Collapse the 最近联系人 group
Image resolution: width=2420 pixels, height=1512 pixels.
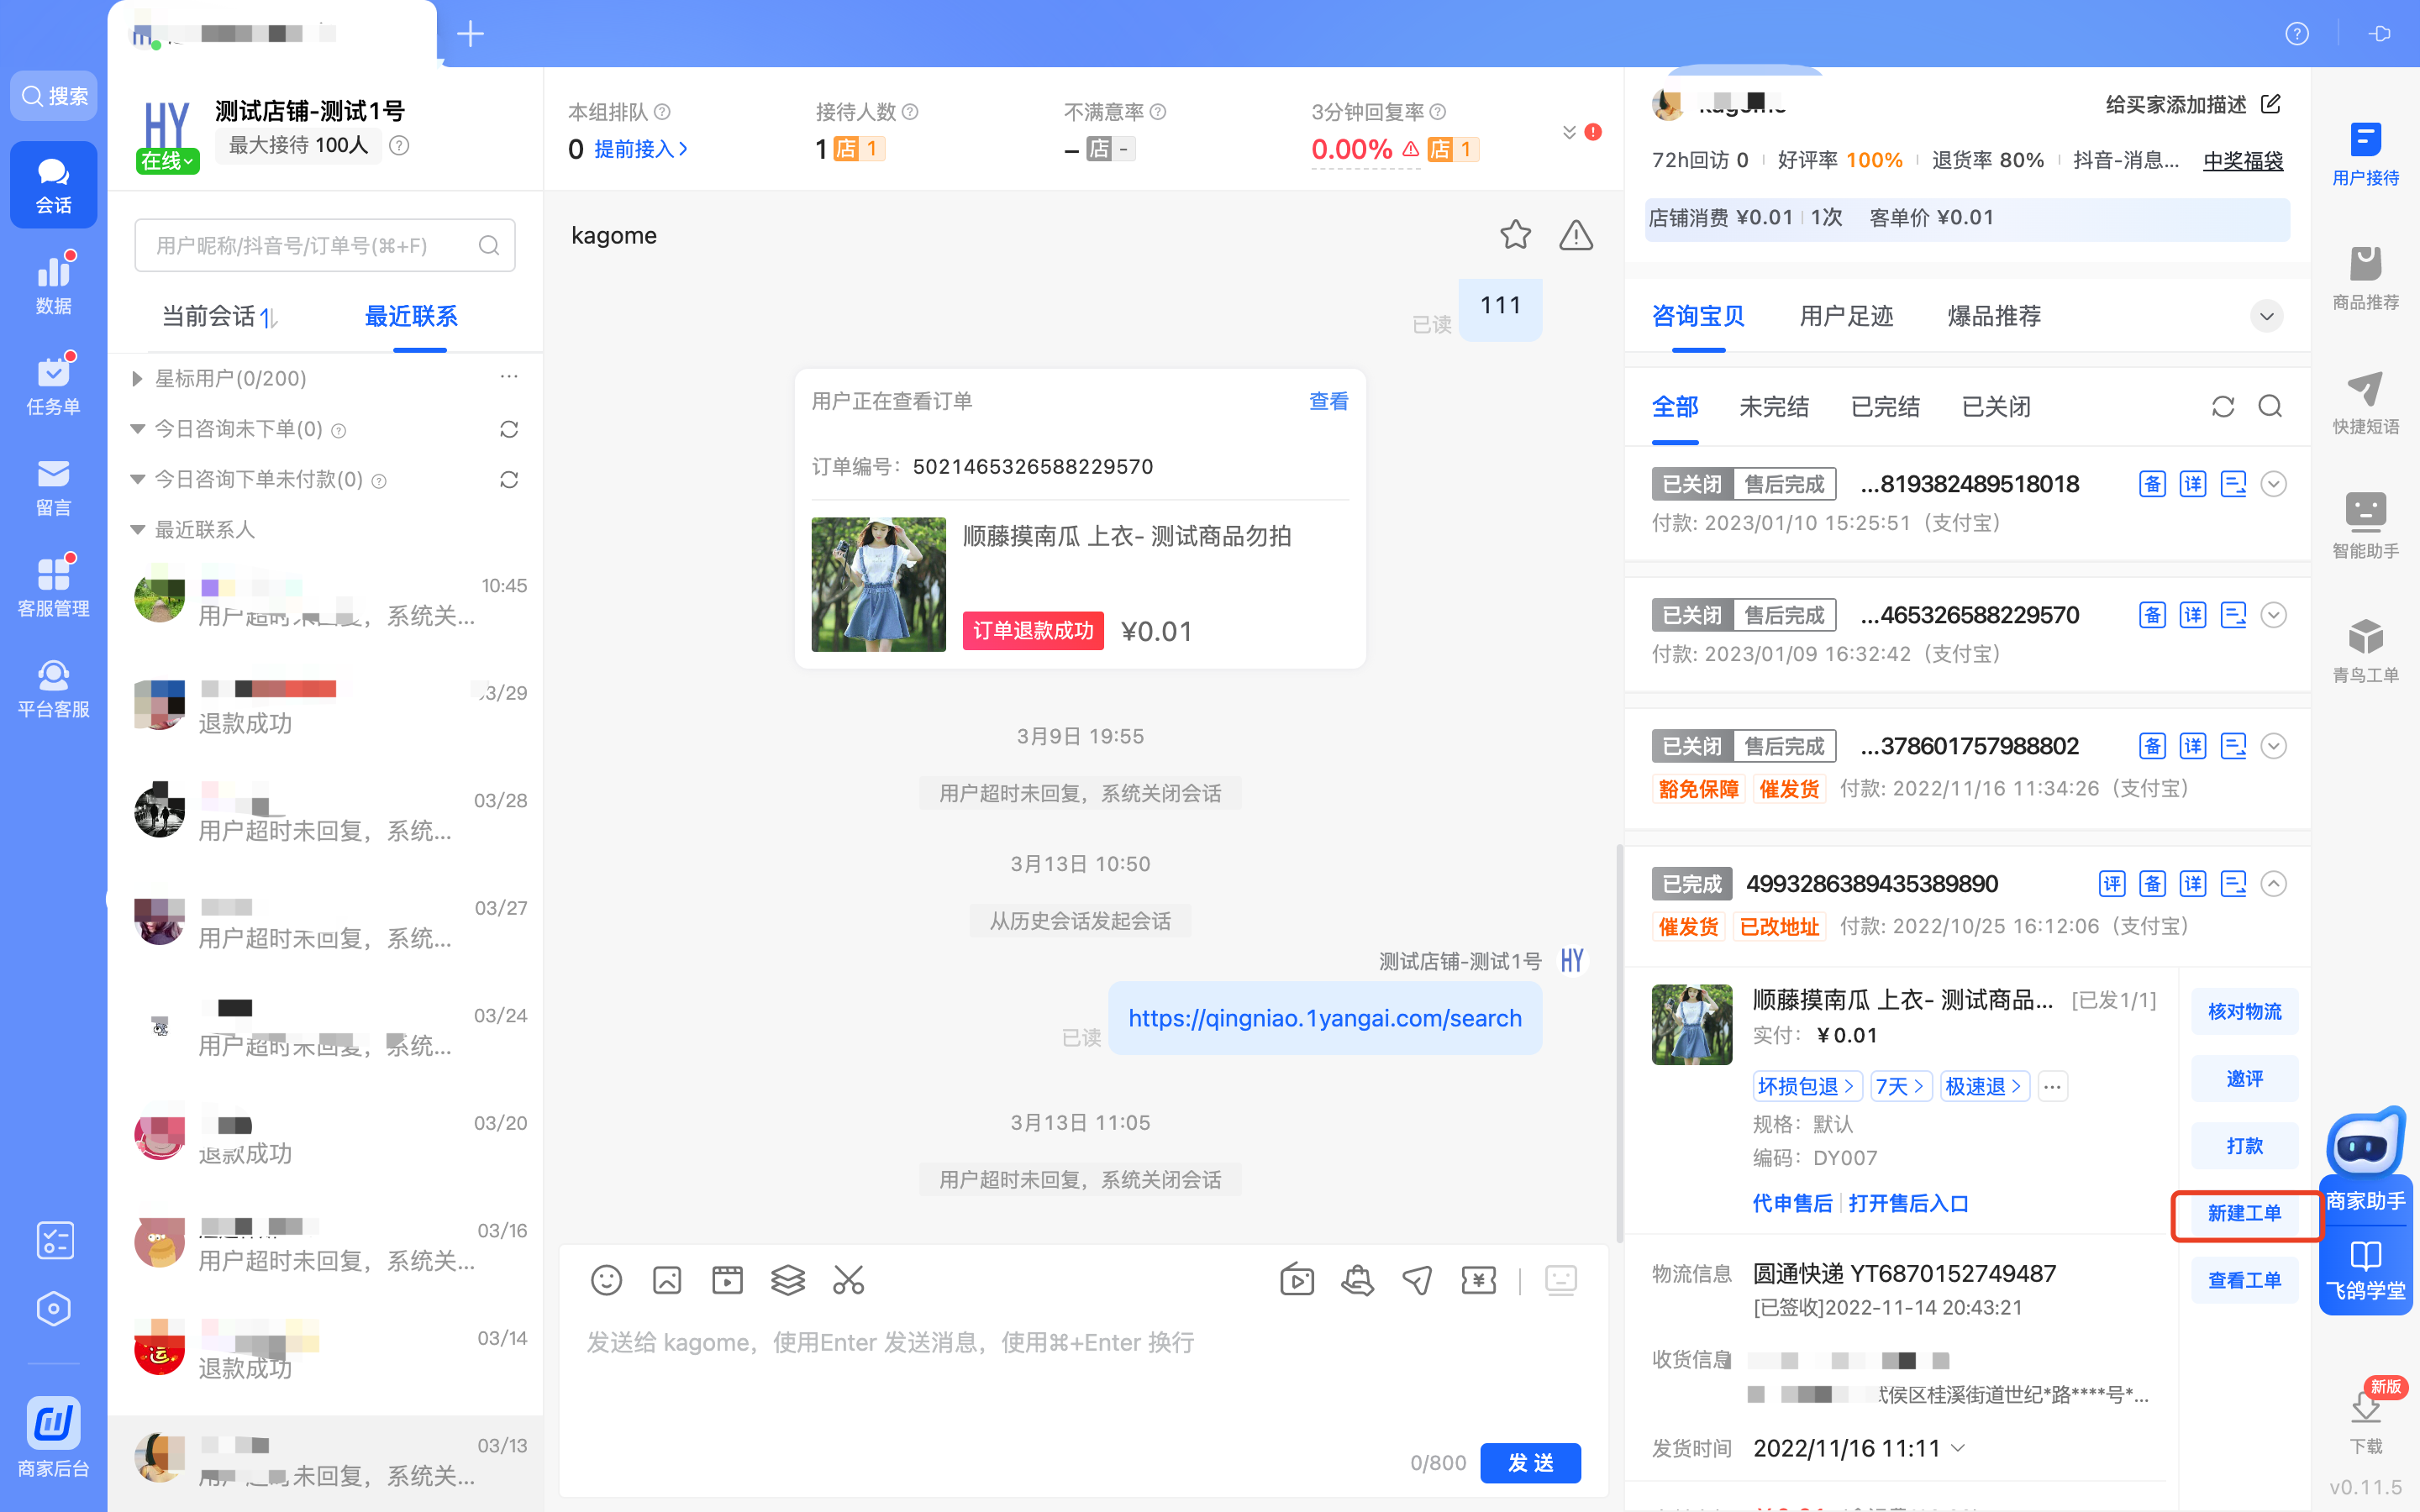point(137,529)
